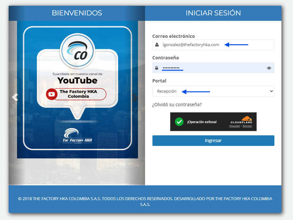Click the green success checkmark icon
293x220 pixels.
[179, 122]
